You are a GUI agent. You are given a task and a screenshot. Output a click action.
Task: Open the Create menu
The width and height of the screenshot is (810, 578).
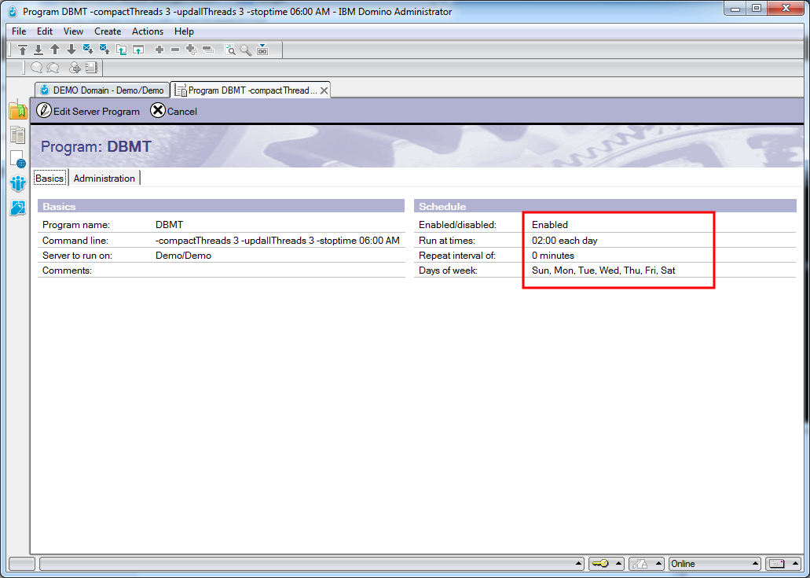pyautogui.click(x=108, y=31)
